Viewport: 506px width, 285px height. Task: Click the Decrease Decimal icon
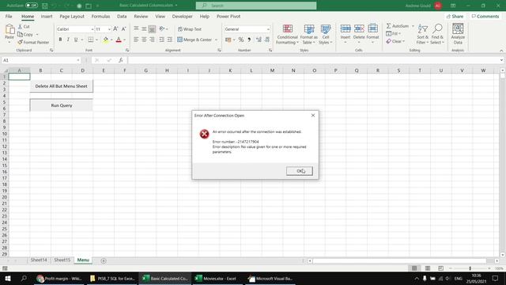tap(267, 40)
